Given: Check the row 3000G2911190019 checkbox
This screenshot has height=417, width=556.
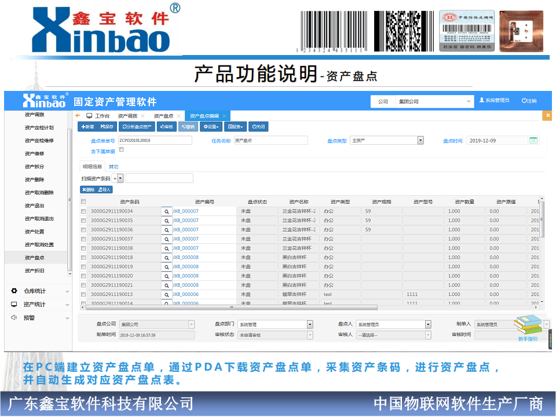Looking at the screenshot, I should tap(83, 266).
